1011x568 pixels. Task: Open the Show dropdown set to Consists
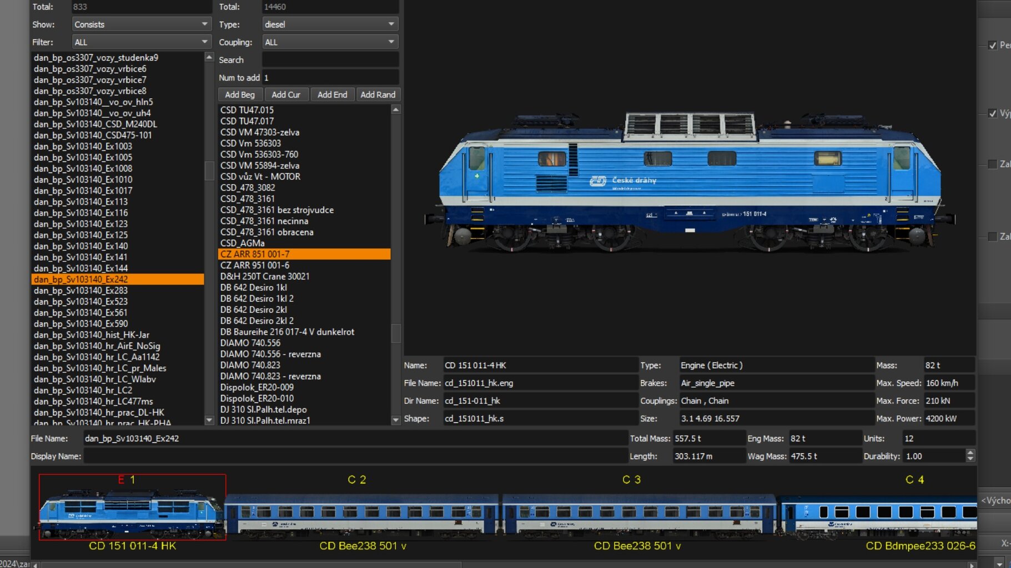pos(142,24)
